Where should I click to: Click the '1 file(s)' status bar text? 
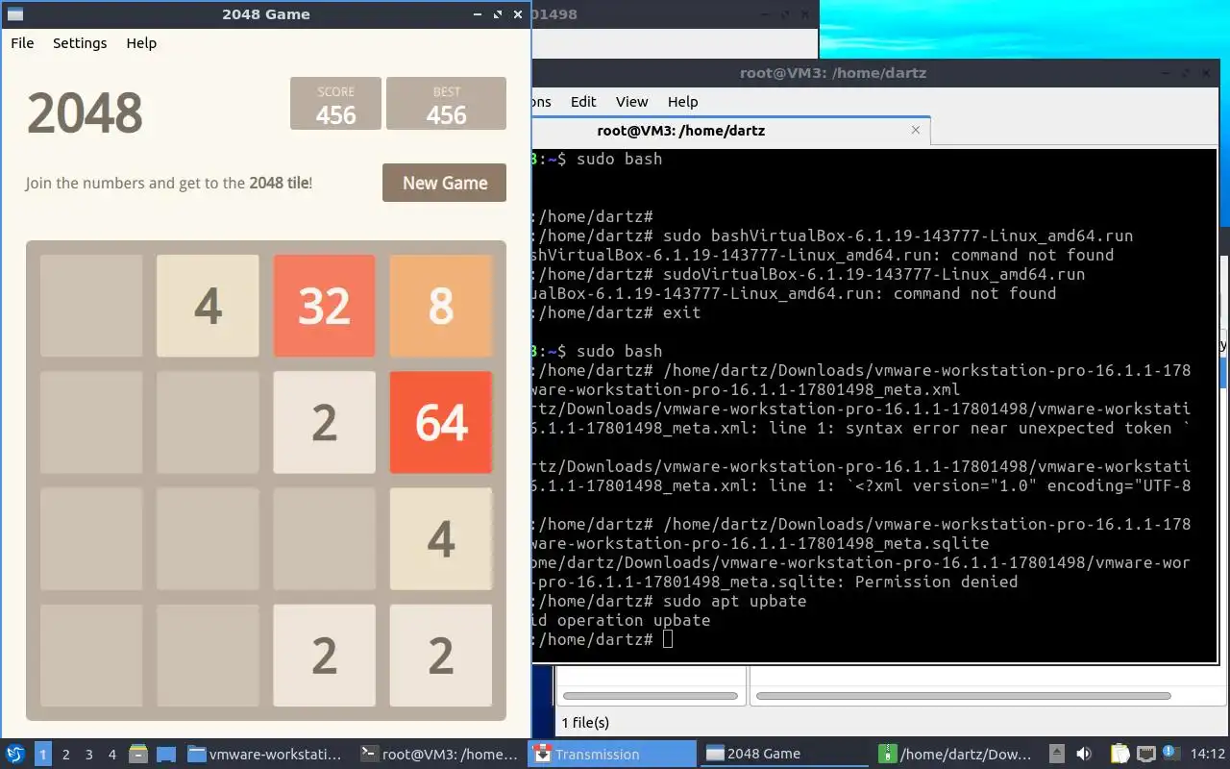585,722
